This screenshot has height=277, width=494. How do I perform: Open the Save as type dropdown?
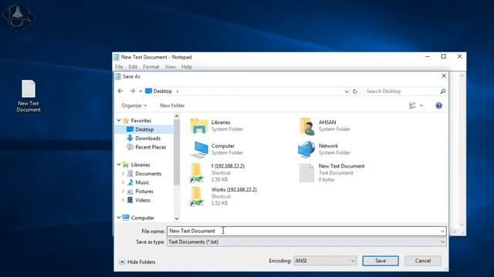click(306, 242)
